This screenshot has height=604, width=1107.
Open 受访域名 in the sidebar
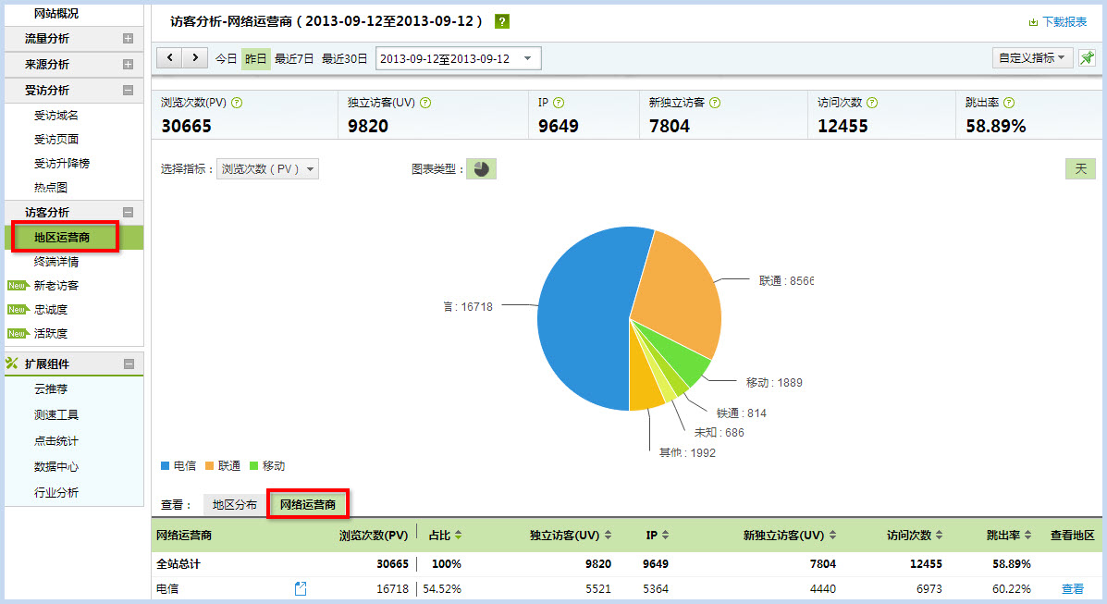[56, 115]
